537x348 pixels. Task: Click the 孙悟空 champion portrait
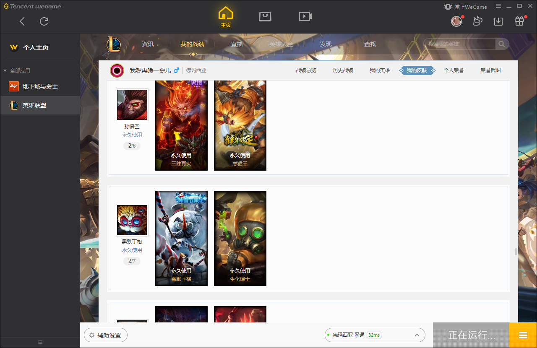tap(132, 105)
